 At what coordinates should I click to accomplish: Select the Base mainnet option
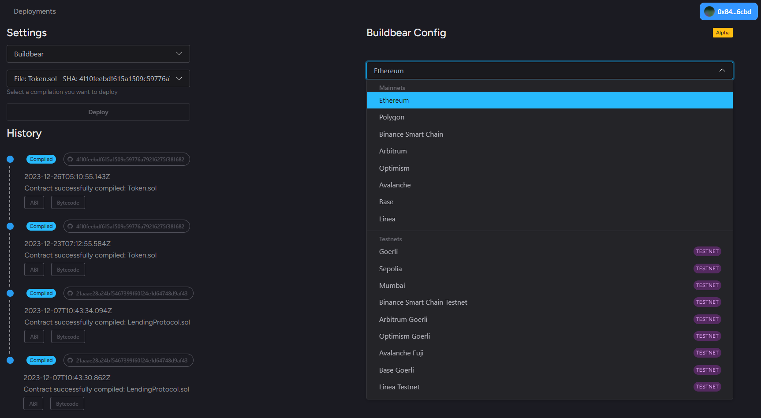pos(550,202)
